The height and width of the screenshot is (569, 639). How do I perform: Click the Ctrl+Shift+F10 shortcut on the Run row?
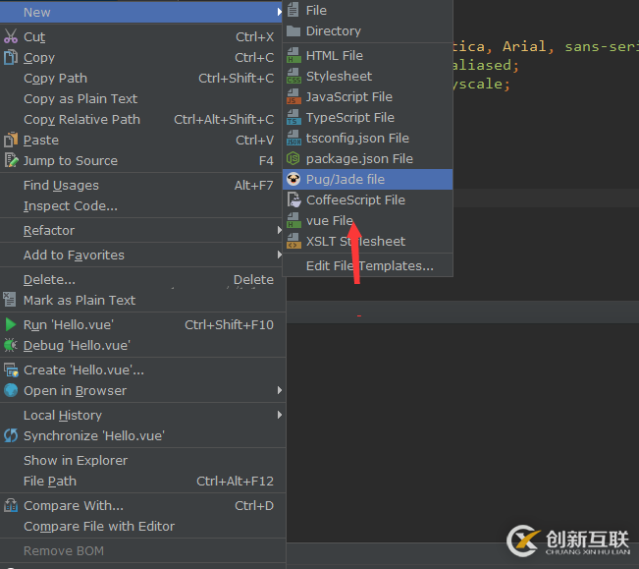point(229,324)
